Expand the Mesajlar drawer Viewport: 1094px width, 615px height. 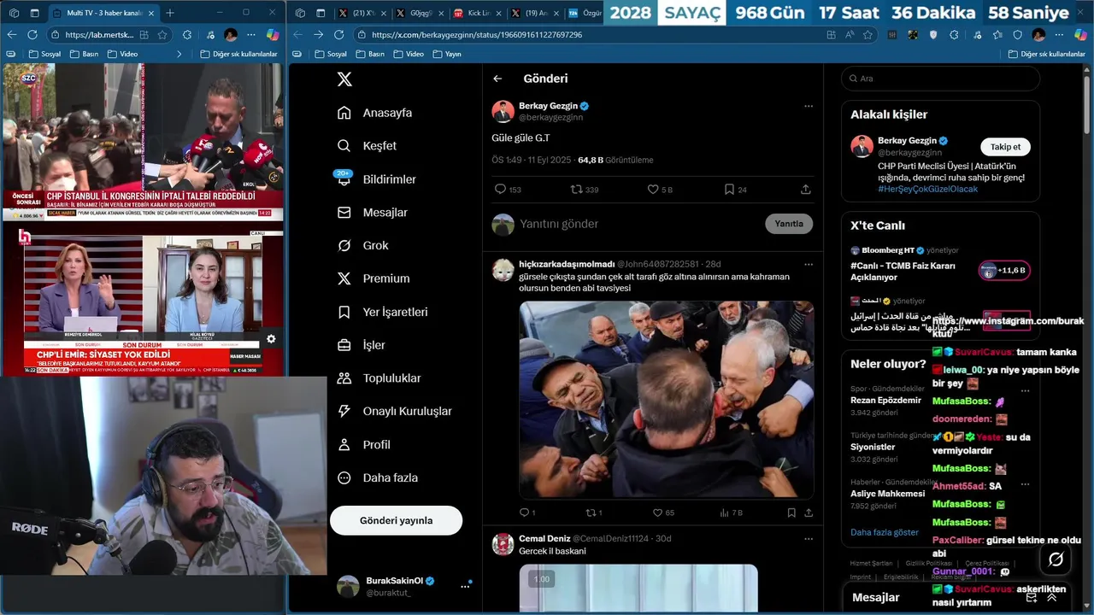coord(1051,598)
